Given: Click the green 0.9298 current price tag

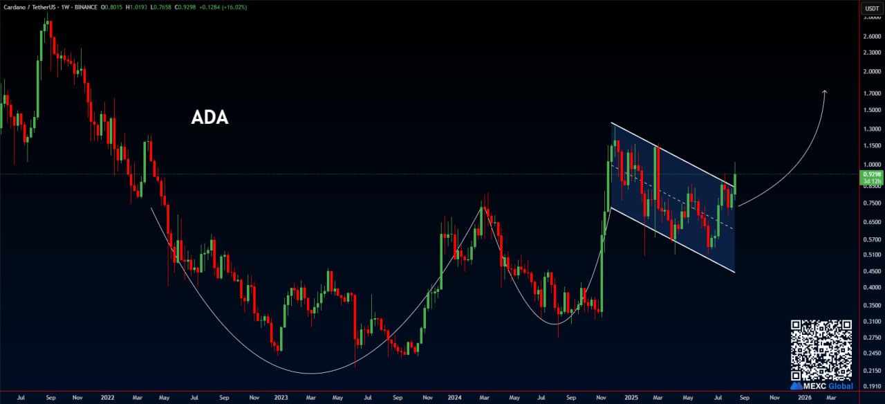Looking at the screenshot, I should pyautogui.click(x=870, y=176).
